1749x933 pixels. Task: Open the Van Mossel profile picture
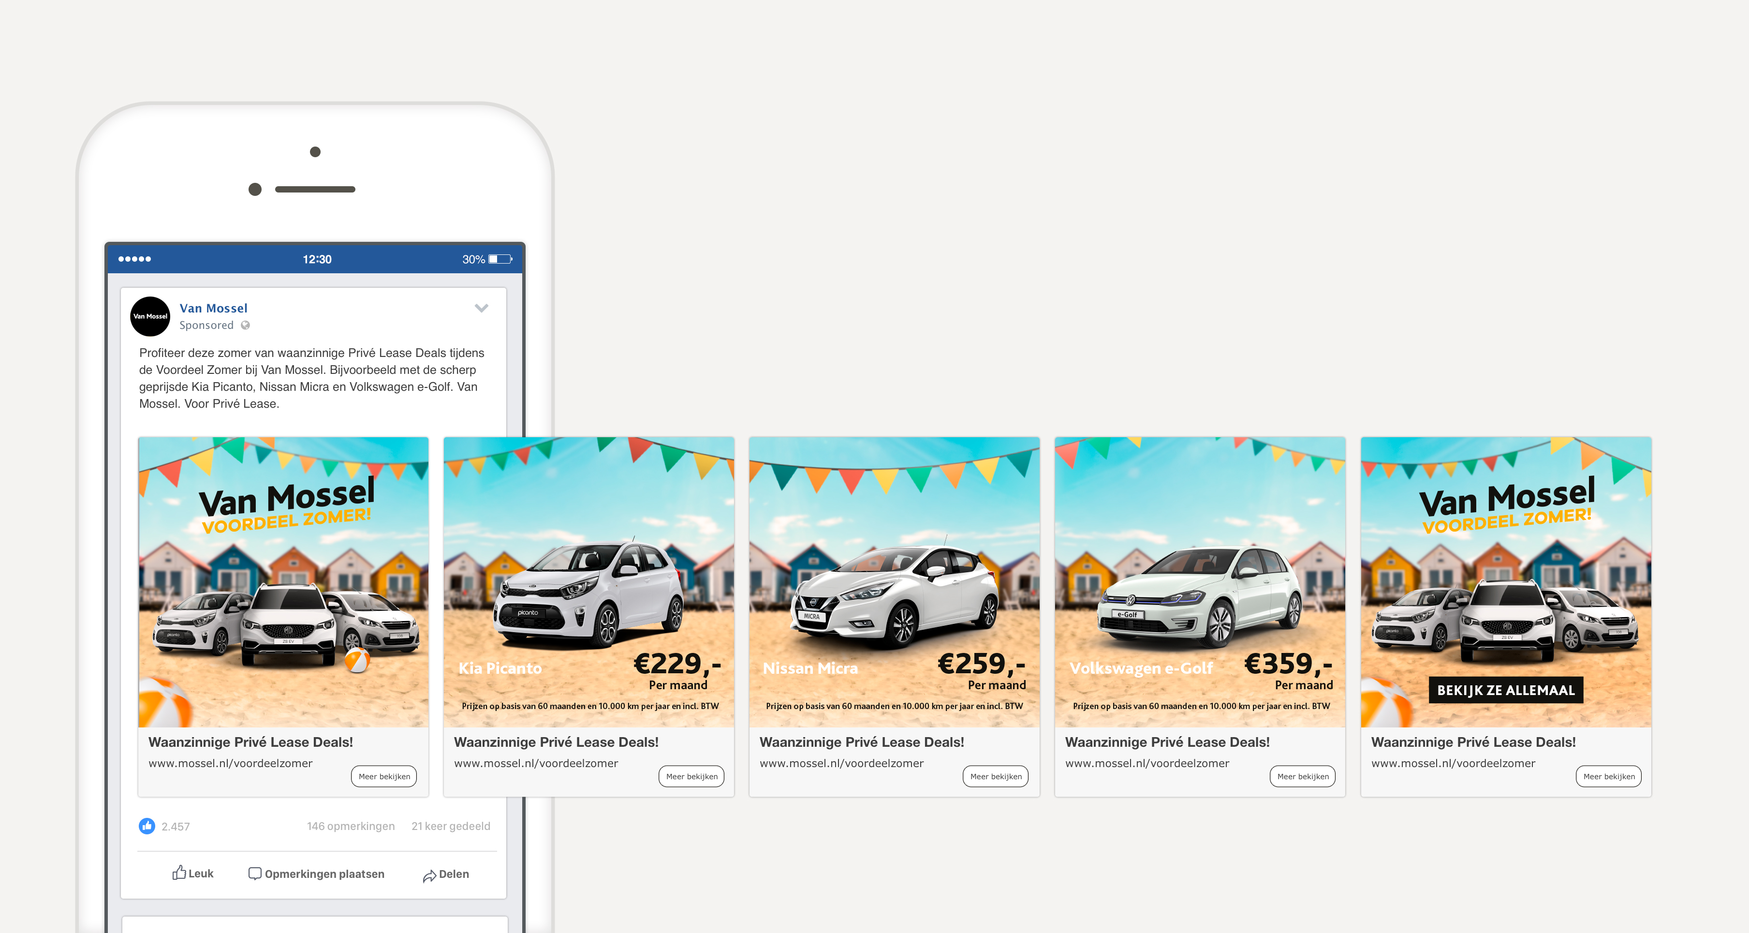(x=150, y=316)
